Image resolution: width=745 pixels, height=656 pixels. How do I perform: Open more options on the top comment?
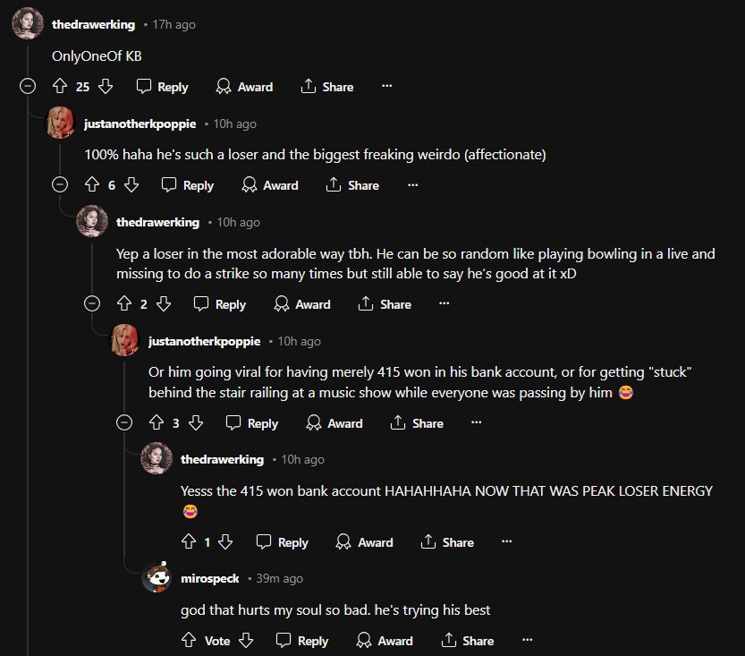click(x=386, y=87)
